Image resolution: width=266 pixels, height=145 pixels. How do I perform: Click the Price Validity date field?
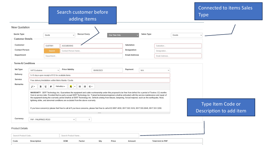(x=107, y=70)
